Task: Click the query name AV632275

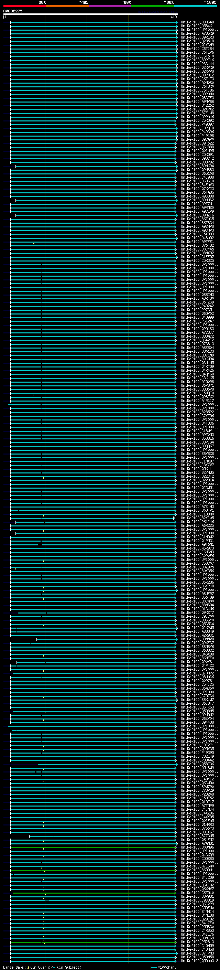Action: click(13, 11)
